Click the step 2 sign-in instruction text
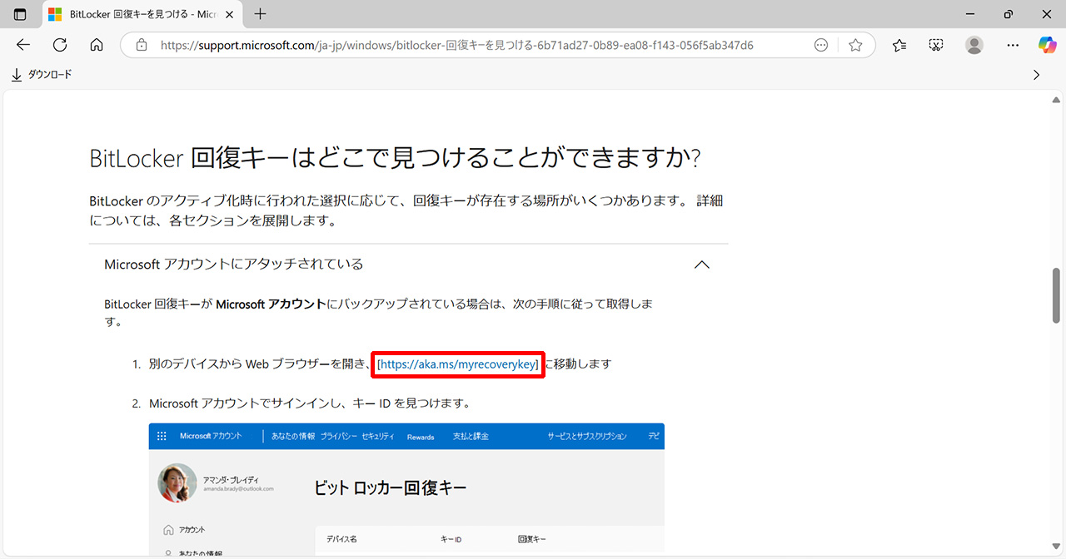The height and width of the screenshot is (559, 1066). 310,403
